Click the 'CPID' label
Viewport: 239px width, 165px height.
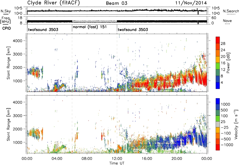click(x=7, y=28)
